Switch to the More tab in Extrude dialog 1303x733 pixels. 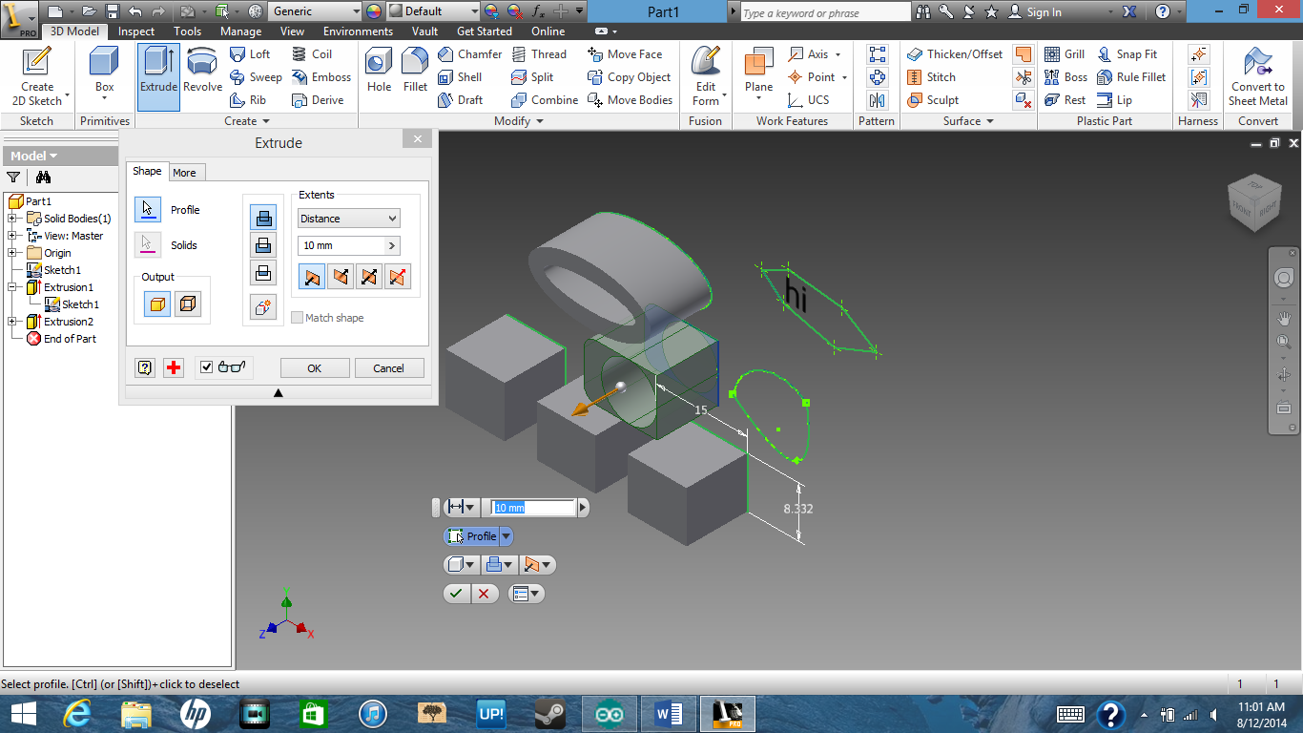186,172
